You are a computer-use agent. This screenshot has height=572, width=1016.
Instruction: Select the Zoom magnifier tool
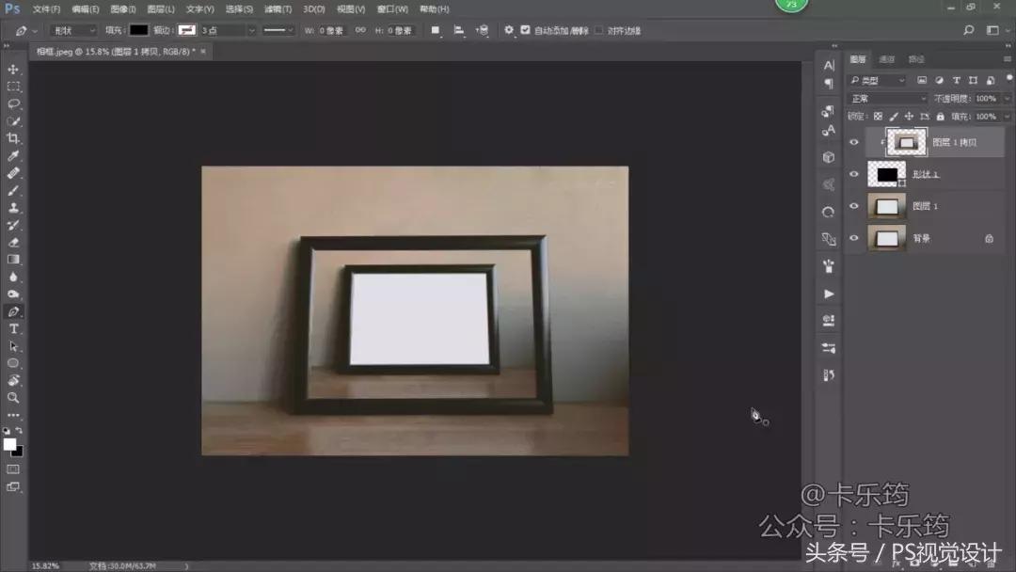(x=13, y=398)
